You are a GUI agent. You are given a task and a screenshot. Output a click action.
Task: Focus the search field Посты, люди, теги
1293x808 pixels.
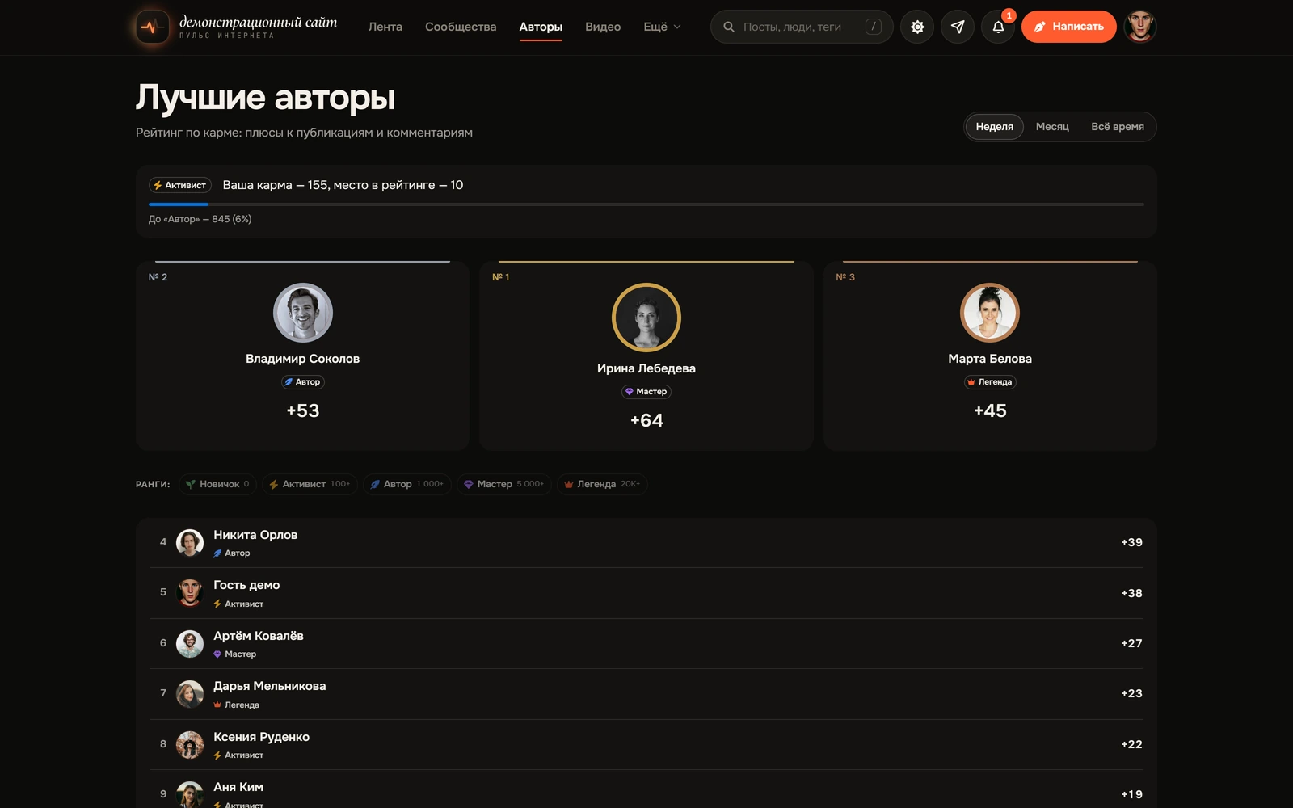(802, 27)
